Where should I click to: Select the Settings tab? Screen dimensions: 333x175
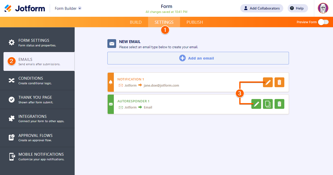pos(164,22)
